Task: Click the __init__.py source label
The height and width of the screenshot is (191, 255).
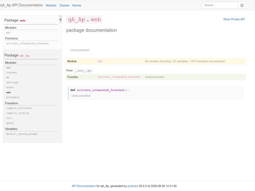Action: click(x=83, y=71)
